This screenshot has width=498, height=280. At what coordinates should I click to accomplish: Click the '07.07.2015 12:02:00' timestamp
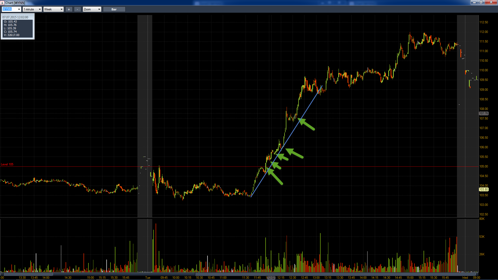pyautogui.click(x=15, y=17)
